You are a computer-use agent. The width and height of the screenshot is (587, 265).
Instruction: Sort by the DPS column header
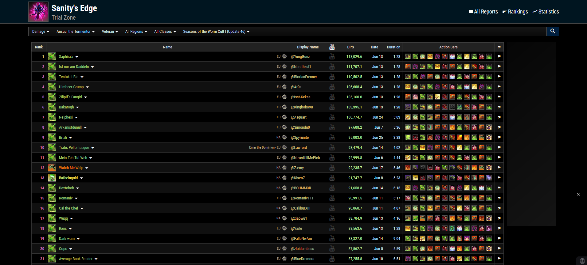(350, 47)
